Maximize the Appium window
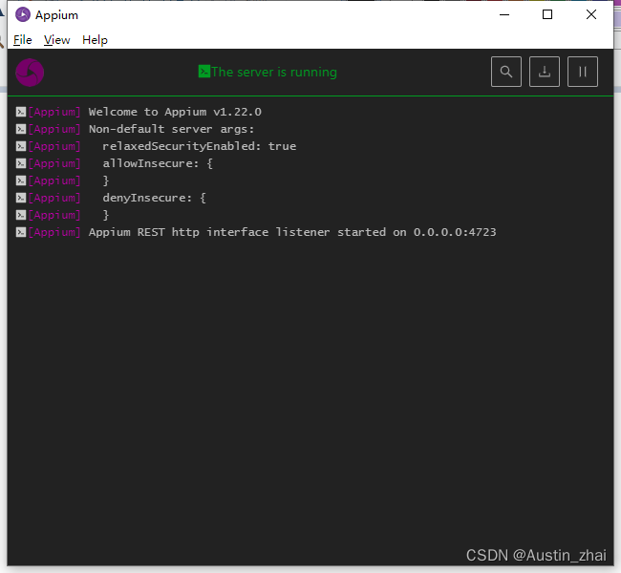621x573 pixels. [x=547, y=14]
